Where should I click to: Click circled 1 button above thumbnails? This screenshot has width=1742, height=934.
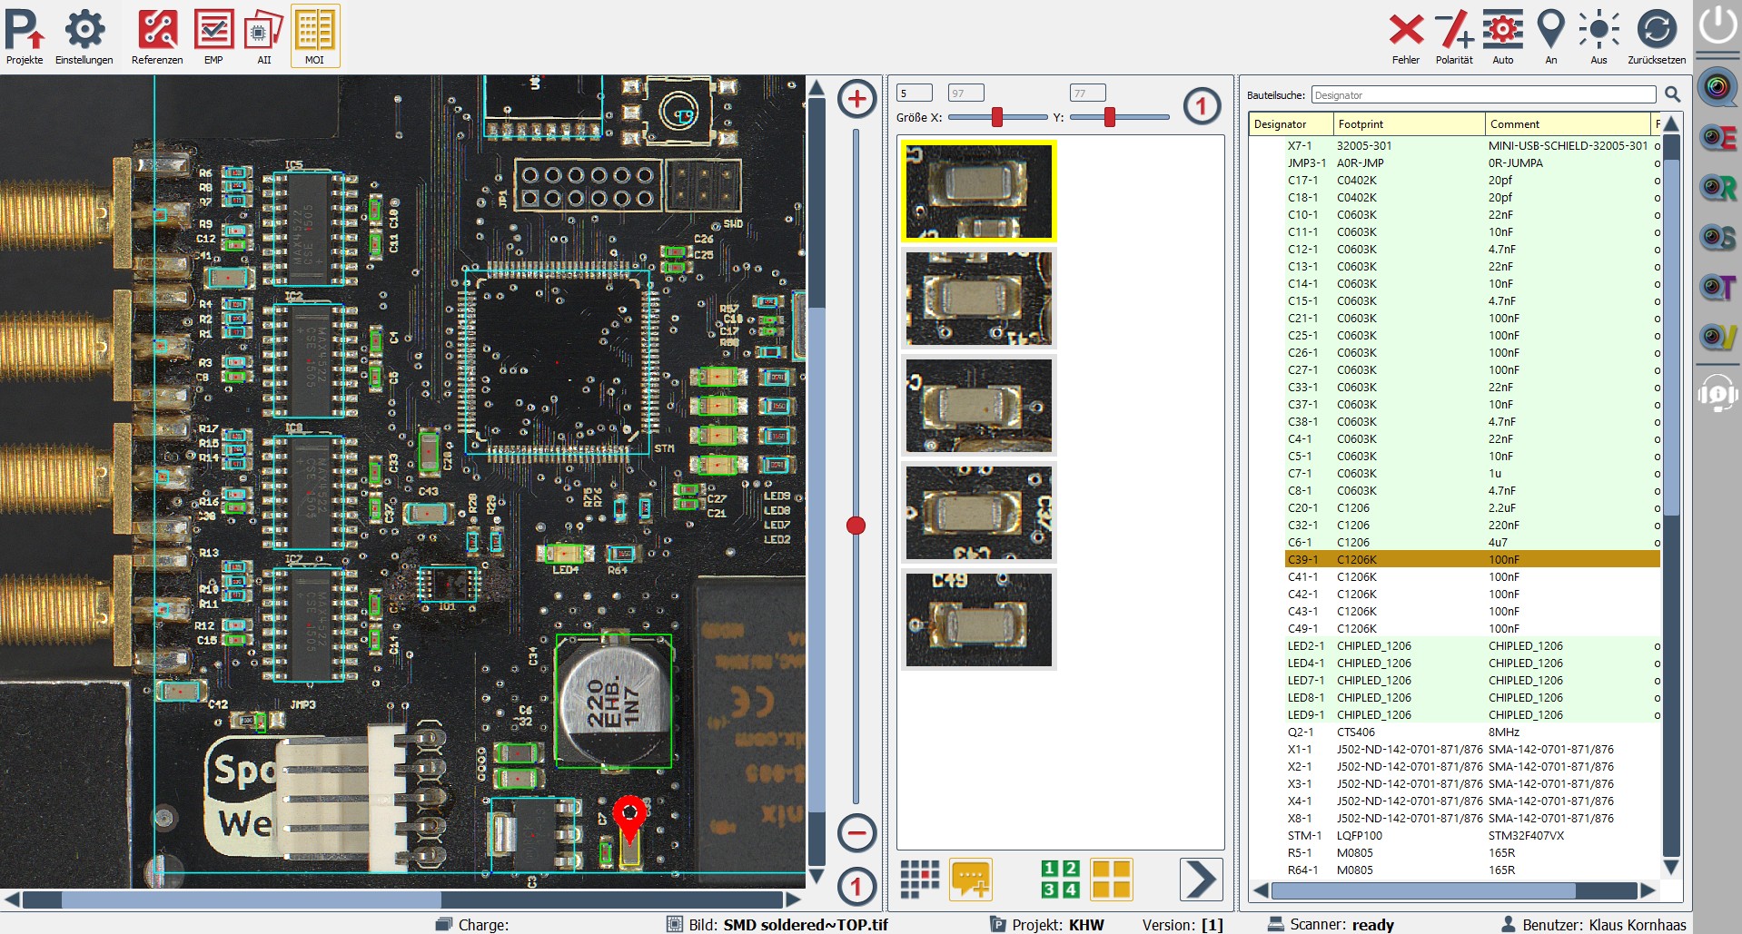[x=1202, y=106]
